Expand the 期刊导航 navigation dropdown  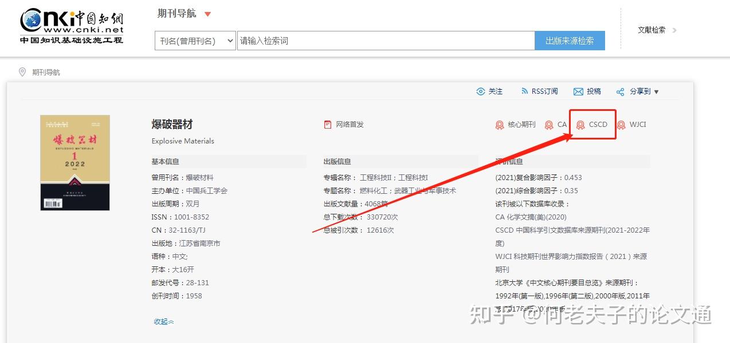click(x=184, y=13)
